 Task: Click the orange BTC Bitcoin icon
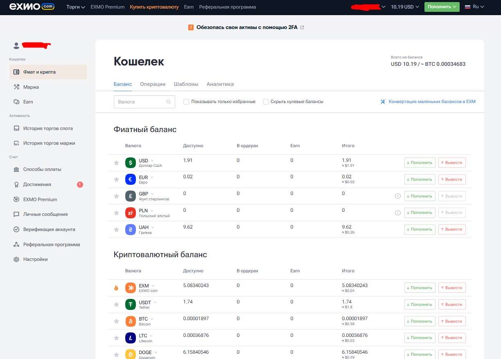click(x=131, y=321)
